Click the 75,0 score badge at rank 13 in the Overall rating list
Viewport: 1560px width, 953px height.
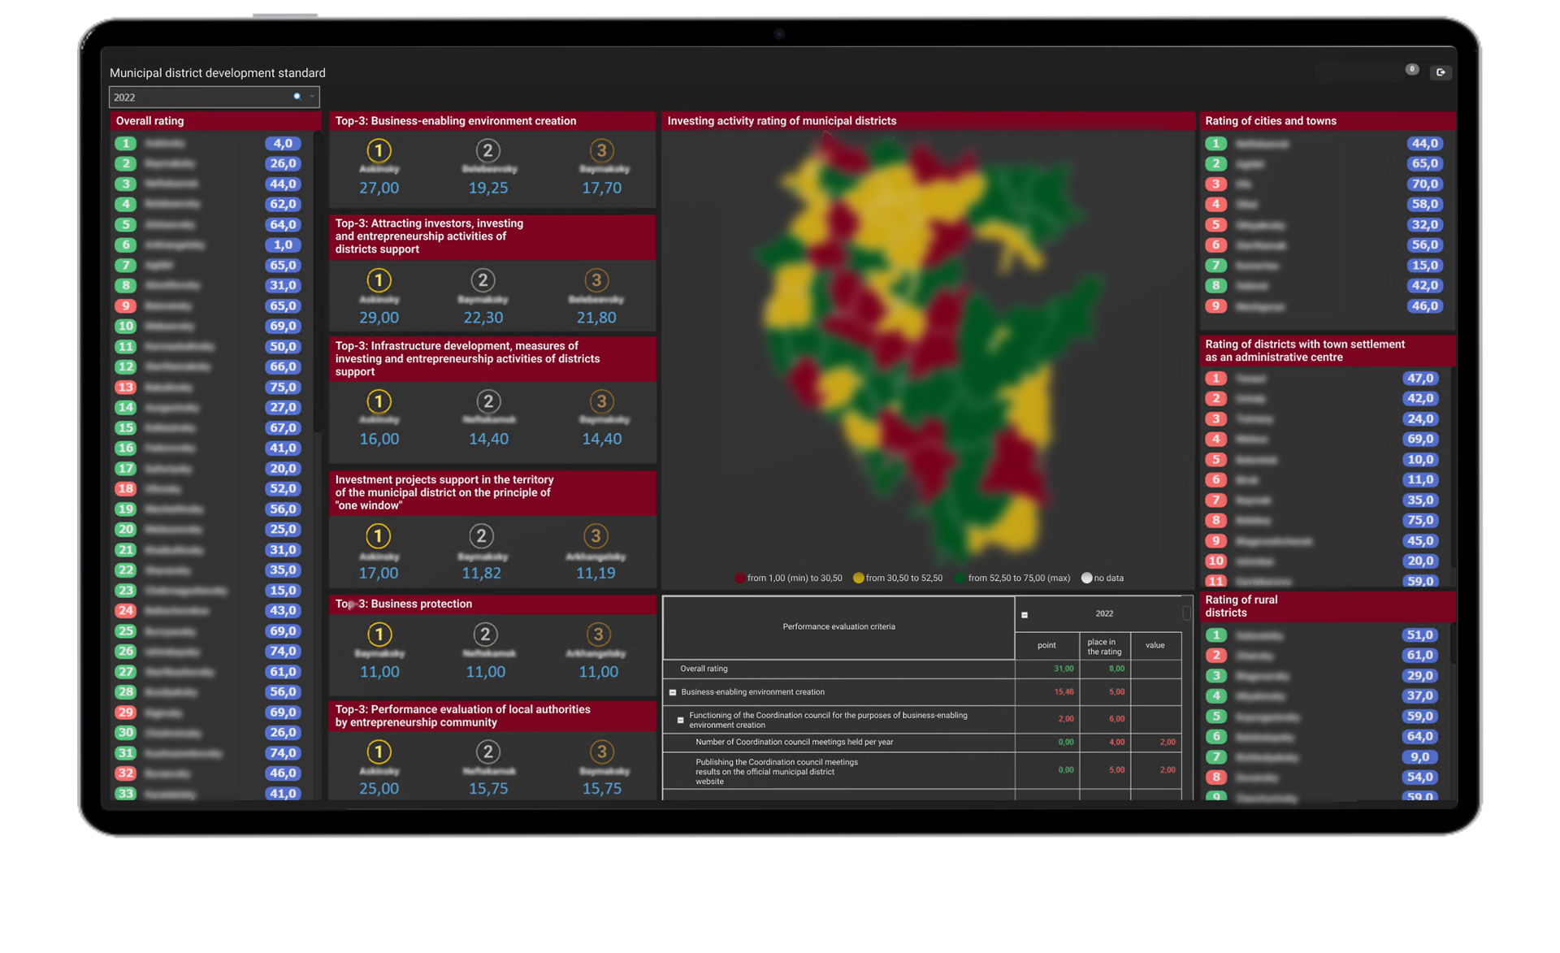(283, 388)
